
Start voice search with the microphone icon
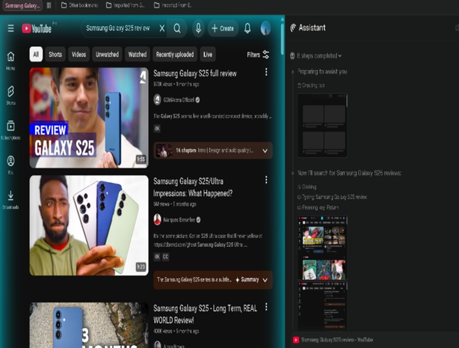coord(198,29)
